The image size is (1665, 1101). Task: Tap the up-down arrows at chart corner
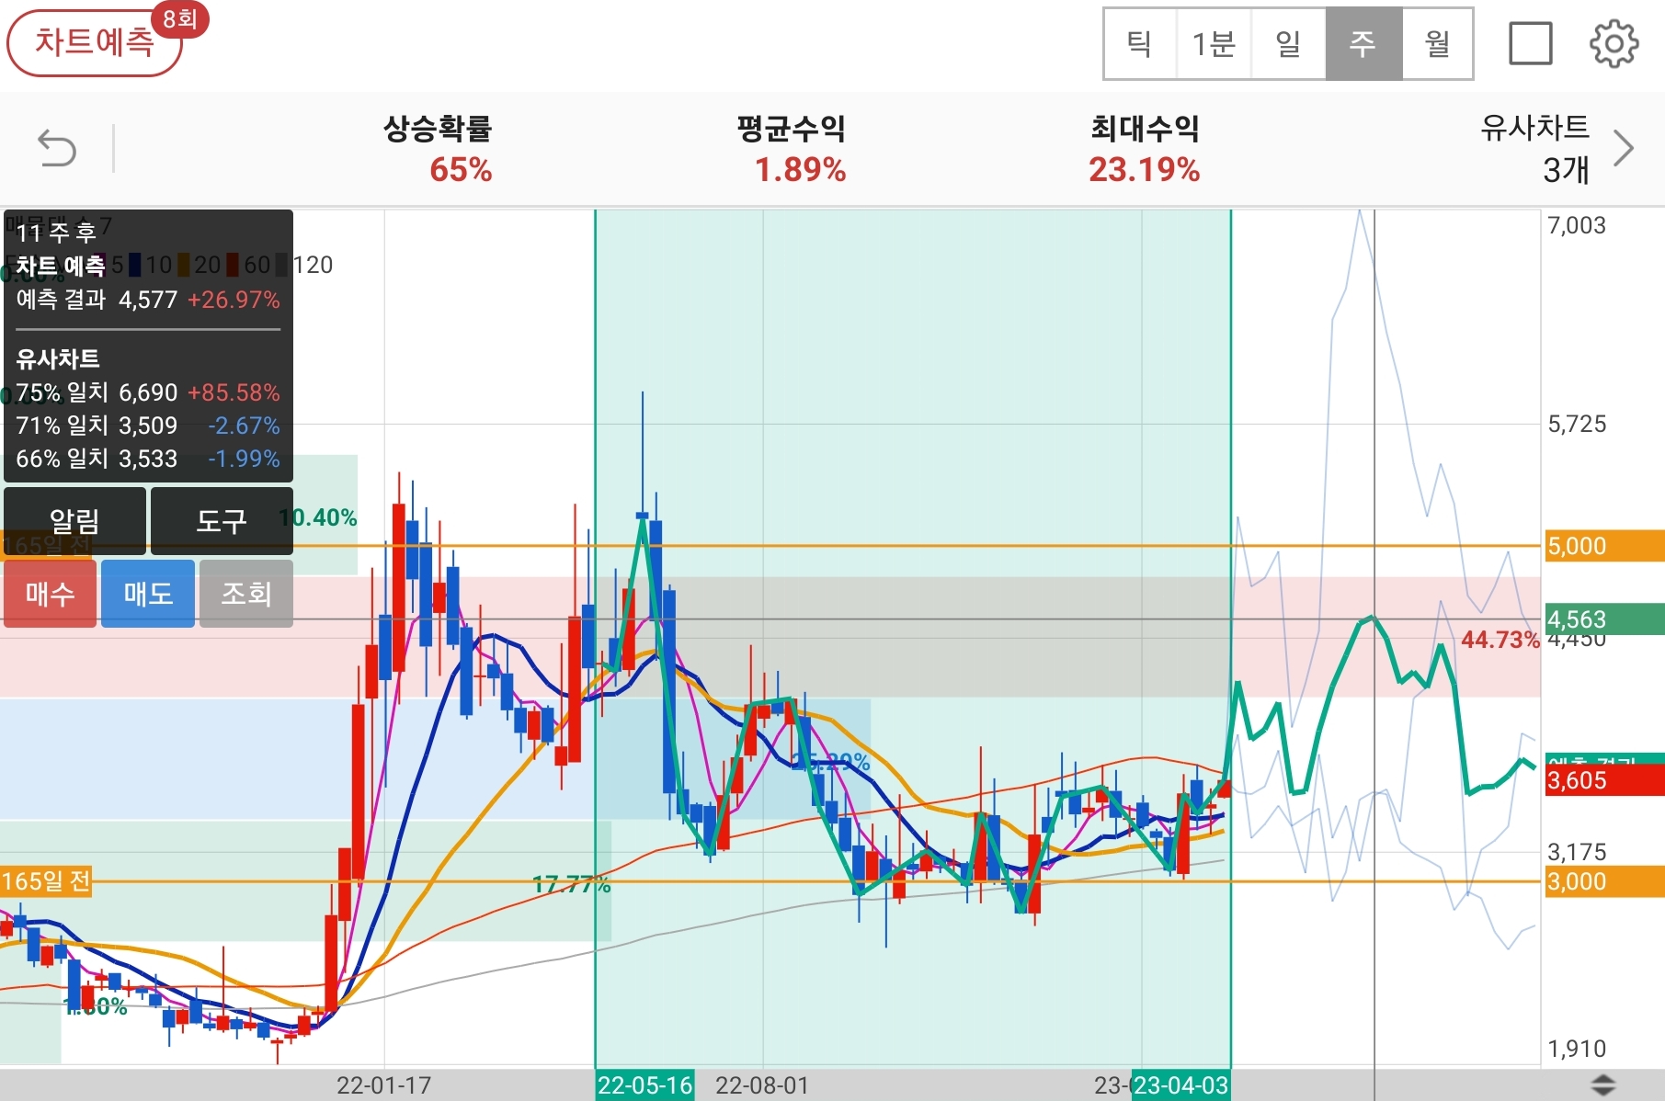1602,1084
